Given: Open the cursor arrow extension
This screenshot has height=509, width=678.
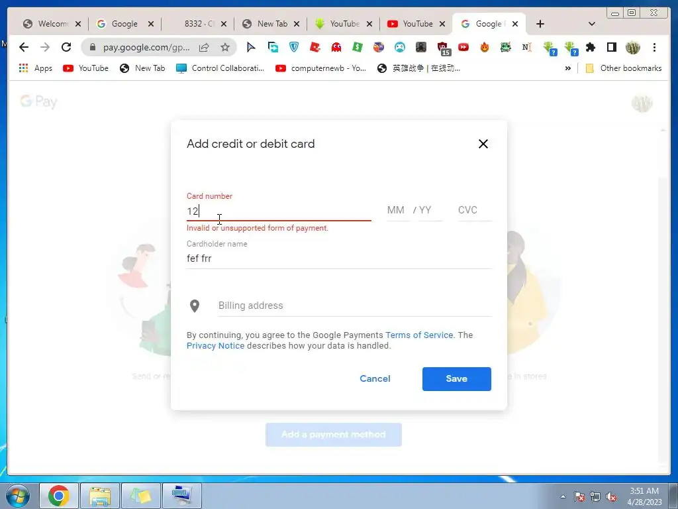Looking at the screenshot, I should pyautogui.click(x=251, y=47).
